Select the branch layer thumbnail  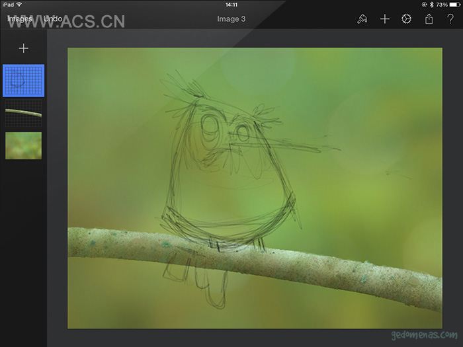[x=24, y=113]
